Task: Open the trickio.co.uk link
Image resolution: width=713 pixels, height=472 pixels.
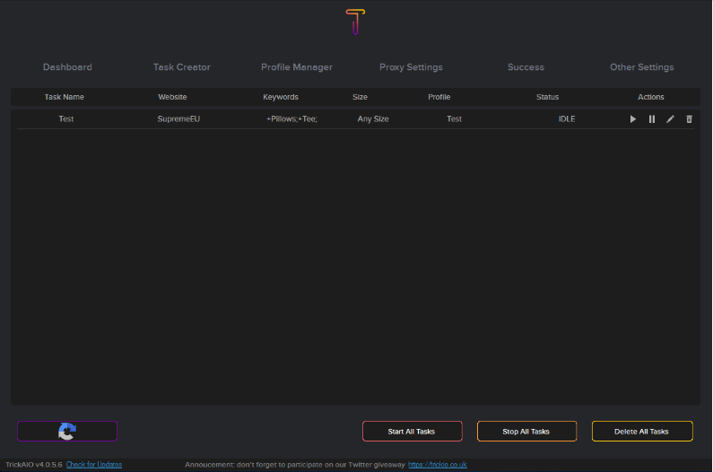Action: (438, 465)
